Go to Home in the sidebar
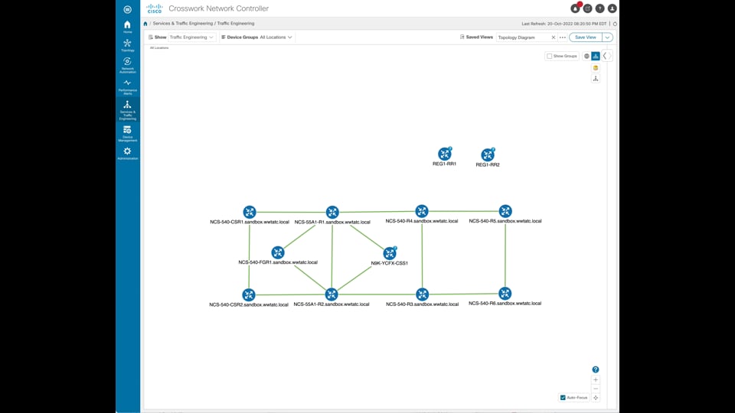735x413 pixels. click(x=128, y=27)
